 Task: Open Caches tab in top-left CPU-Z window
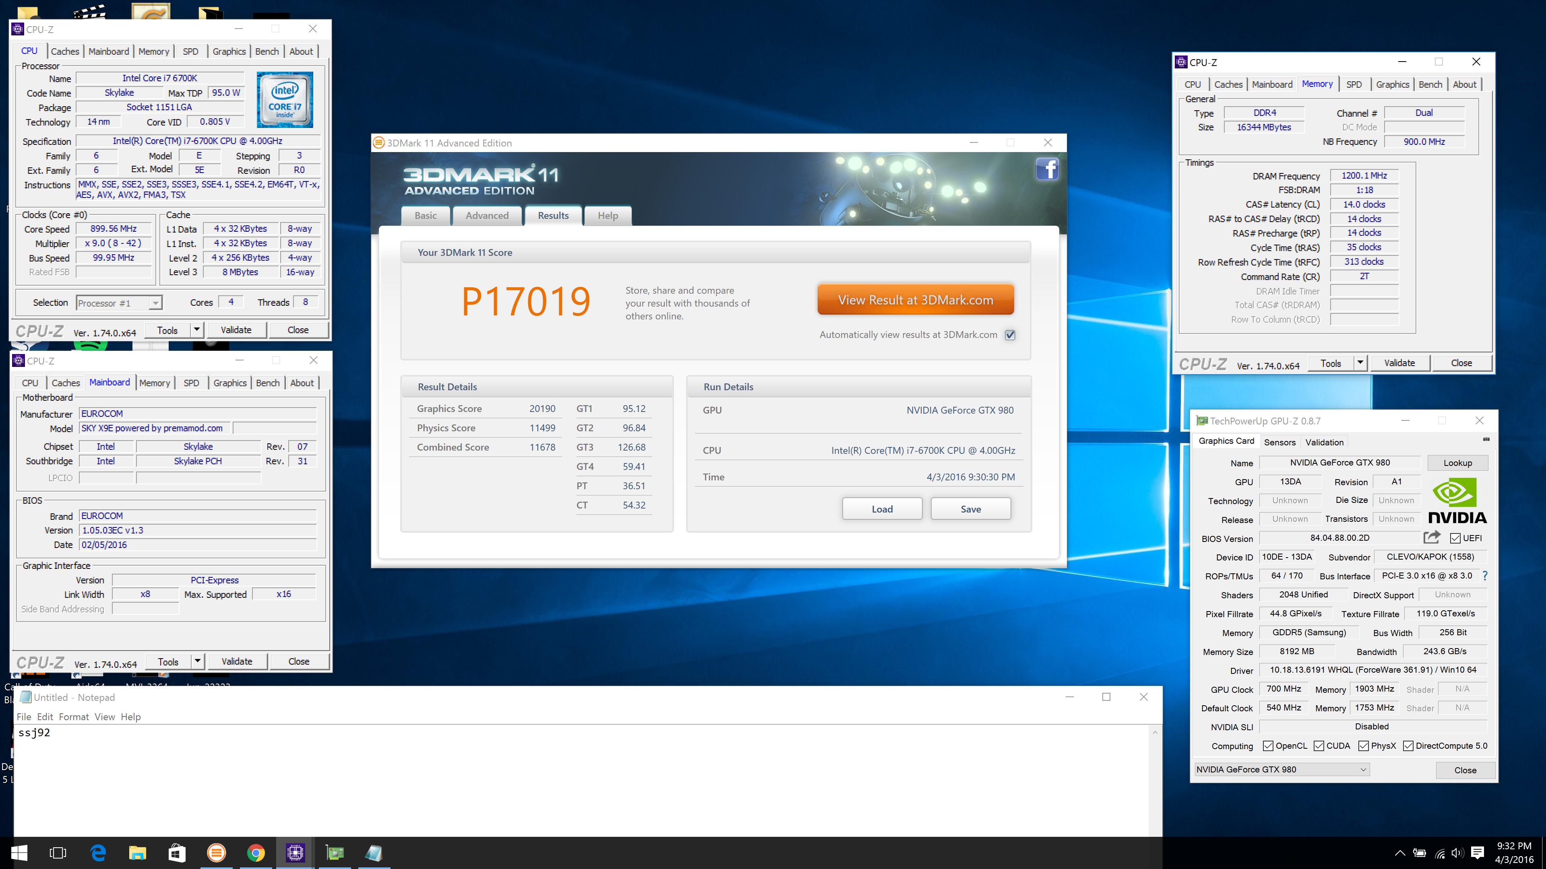tap(65, 51)
